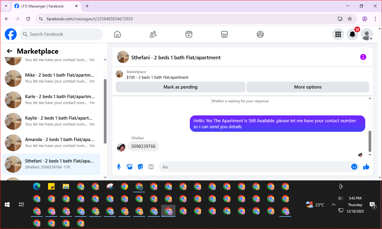This screenshot has width=382, height=229.
Task: Open Task View on the taskbar
Action: pyautogui.click(x=21, y=205)
